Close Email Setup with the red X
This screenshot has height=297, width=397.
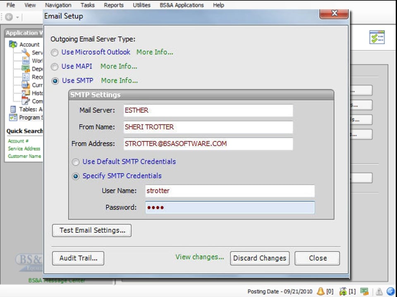[x=334, y=13]
